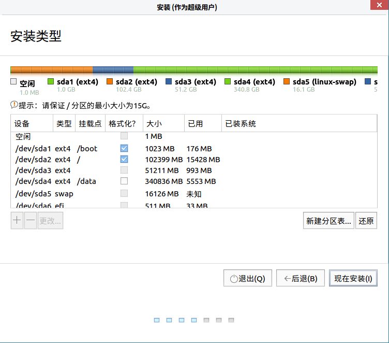Open the 新建分区表... dialog
This screenshot has height=343, width=389.
coord(328,221)
